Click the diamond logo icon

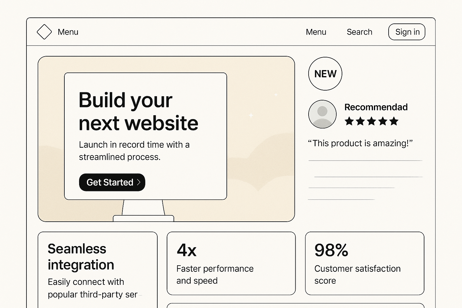(44, 32)
